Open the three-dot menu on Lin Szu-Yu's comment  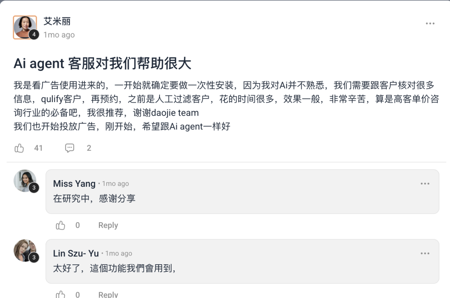425,254
